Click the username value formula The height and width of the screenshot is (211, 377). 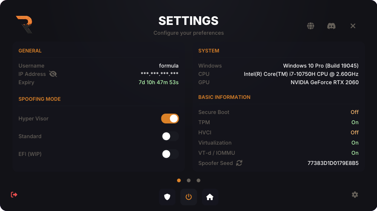click(x=169, y=66)
